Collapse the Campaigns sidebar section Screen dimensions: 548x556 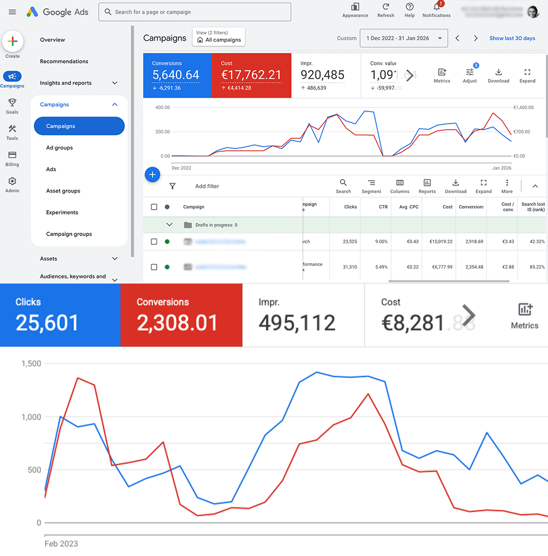coord(115,105)
